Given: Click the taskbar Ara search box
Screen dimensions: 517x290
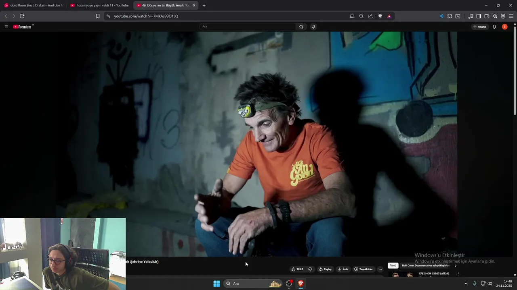Looking at the screenshot, I should (x=253, y=284).
